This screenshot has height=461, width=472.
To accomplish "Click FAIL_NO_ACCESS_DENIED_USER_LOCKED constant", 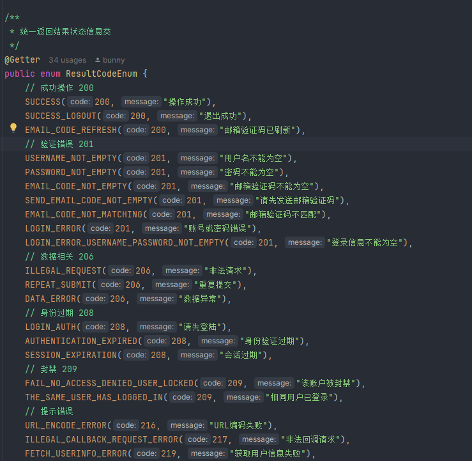I will point(109,383).
